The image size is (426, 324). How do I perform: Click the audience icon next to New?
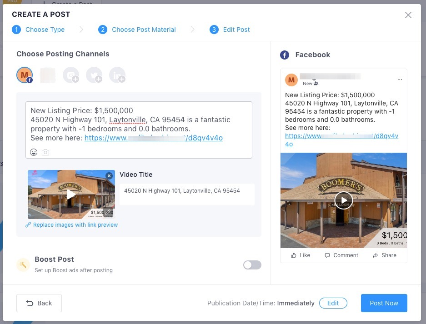tap(316, 83)
